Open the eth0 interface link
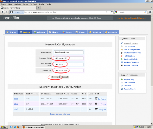 (x=16, y=99)
